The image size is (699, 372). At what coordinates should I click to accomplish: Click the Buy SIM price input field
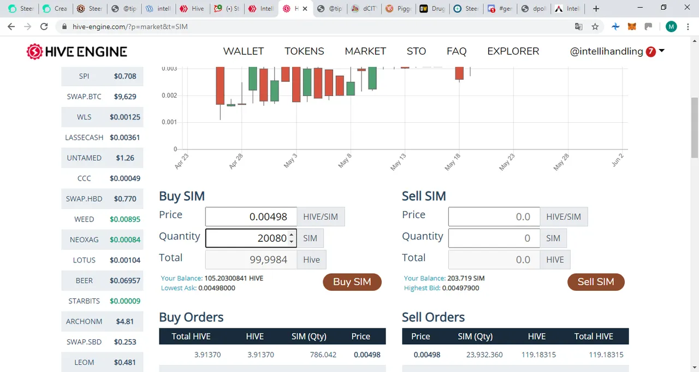coord(251,217)
